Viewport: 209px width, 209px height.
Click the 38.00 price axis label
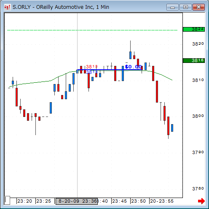pos(198,116)
